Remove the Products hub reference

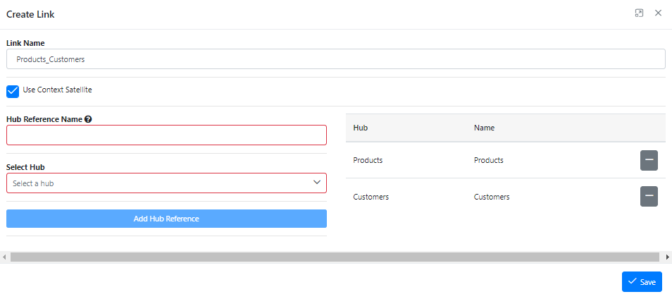coord(649,161)
